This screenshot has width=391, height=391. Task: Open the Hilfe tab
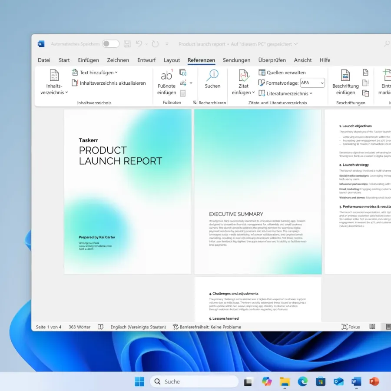325,60
